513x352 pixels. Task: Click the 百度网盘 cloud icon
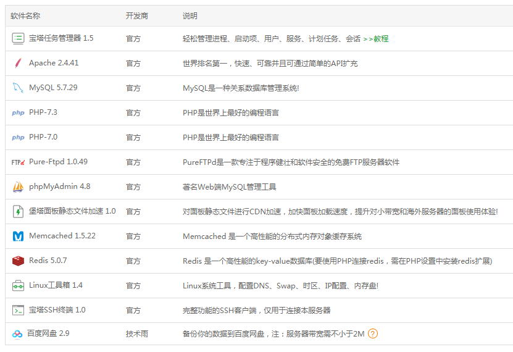[17, 333]
